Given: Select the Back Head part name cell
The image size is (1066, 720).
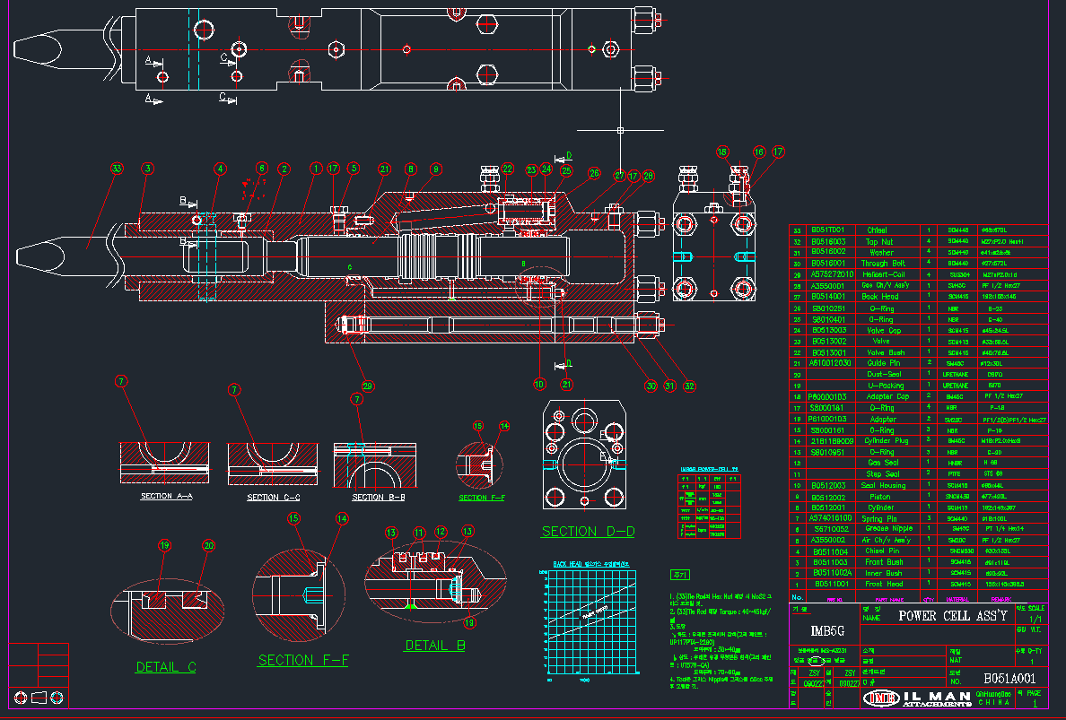Looking at the screenshot, I should click(879, 297).
